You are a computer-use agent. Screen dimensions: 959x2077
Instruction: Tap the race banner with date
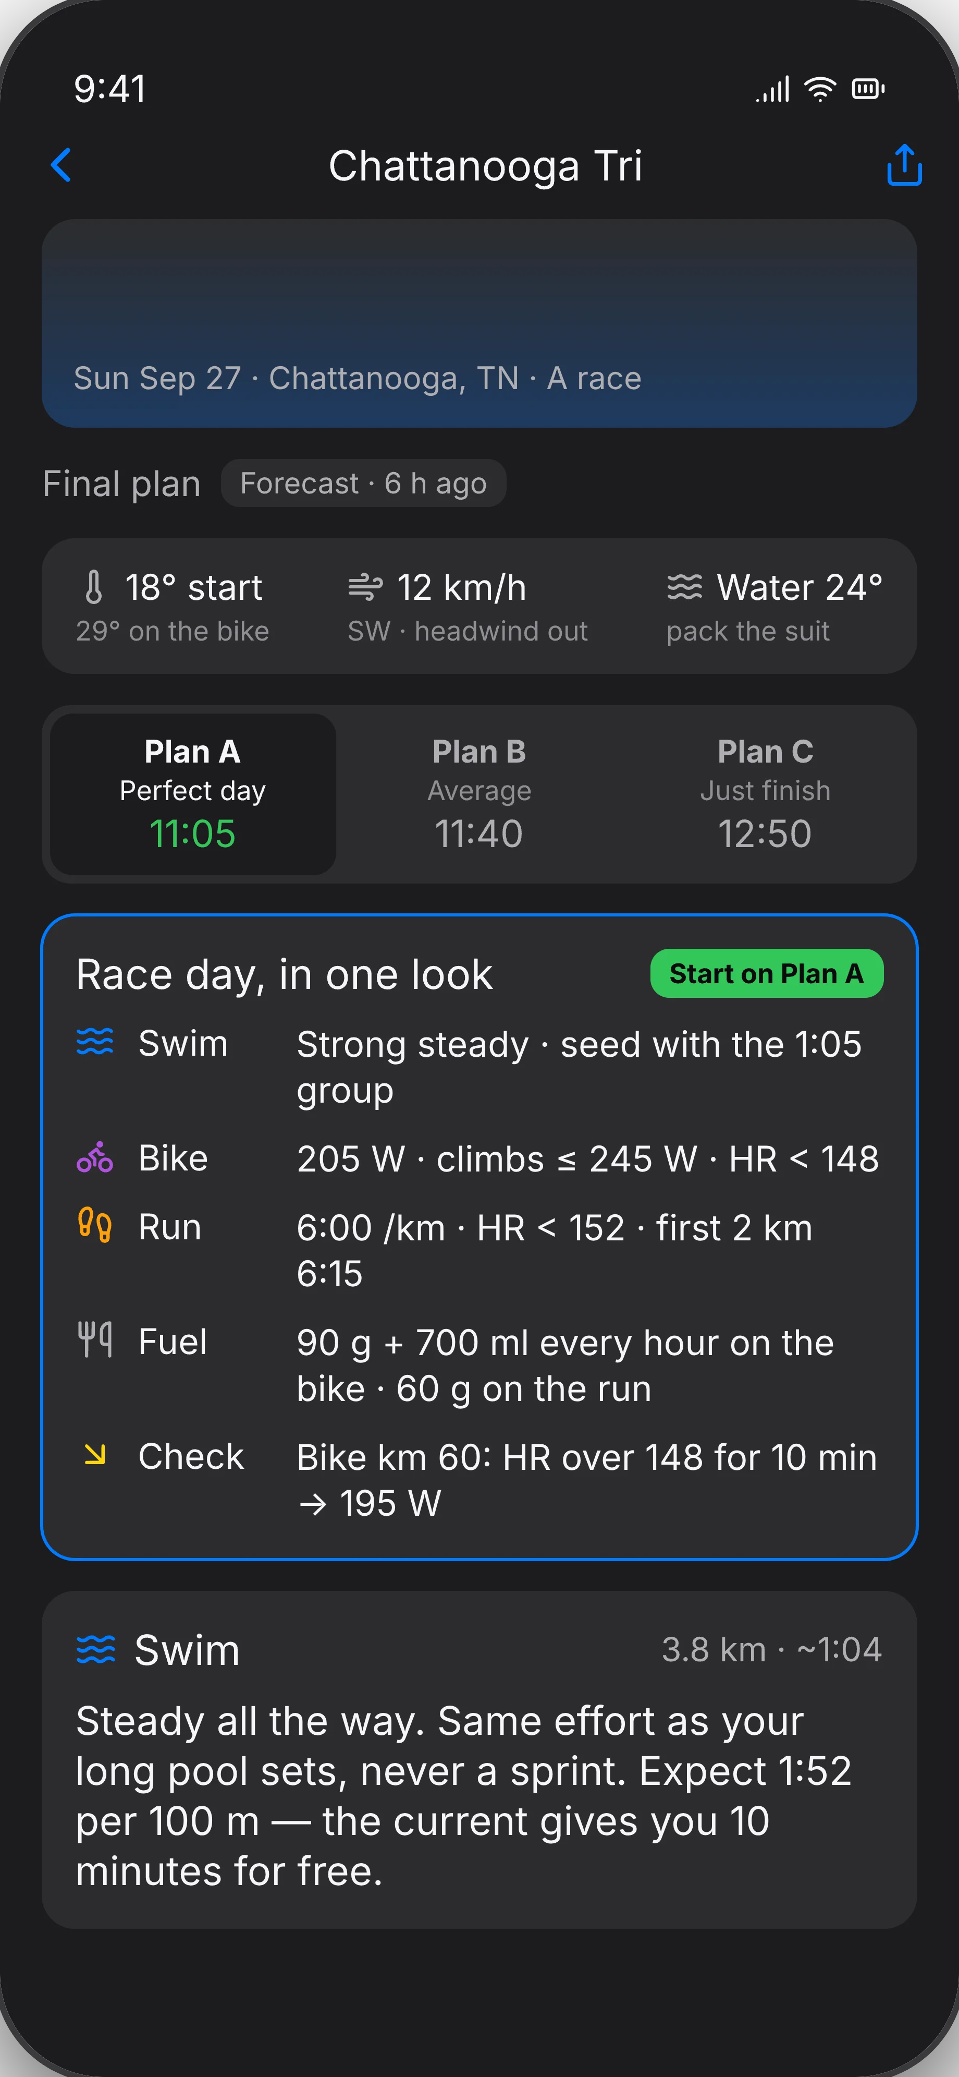click(479, 323)
